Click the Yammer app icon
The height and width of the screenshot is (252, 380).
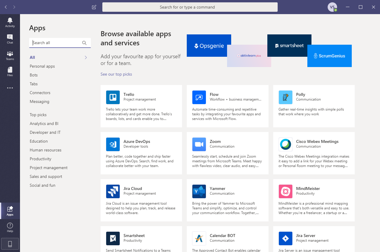[x=199, y=191]
